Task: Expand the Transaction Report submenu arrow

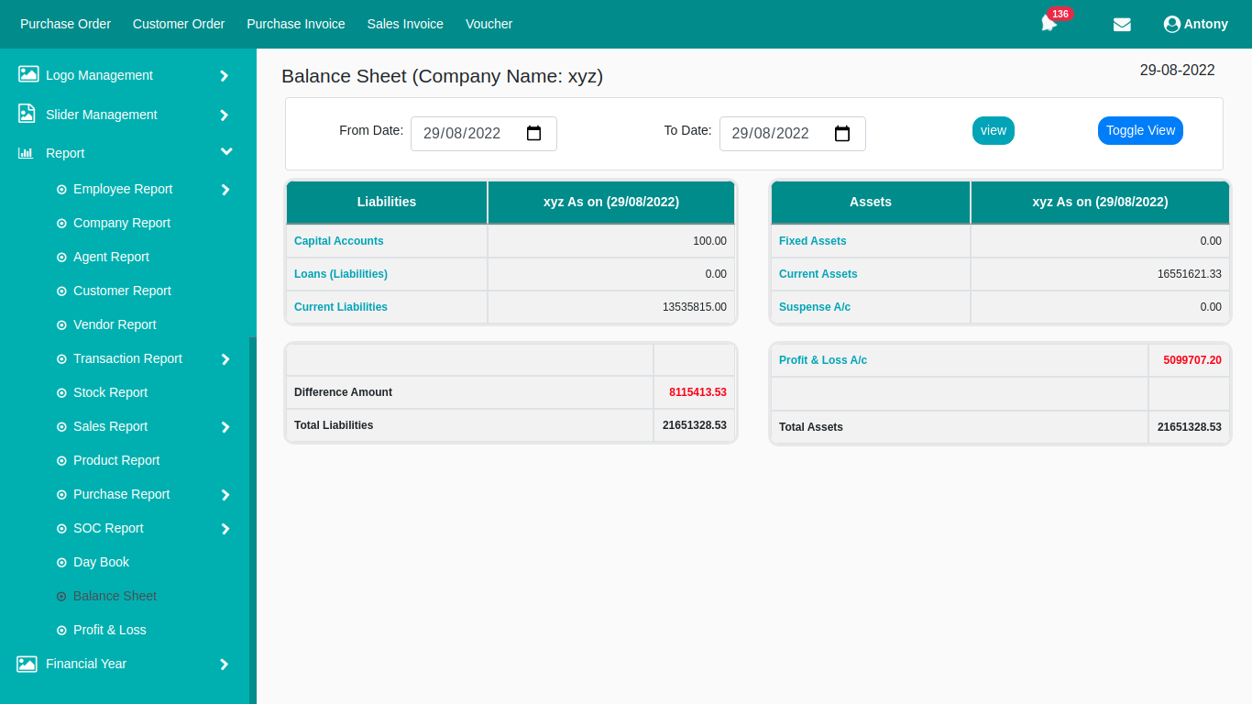Action: click(225, 359)
